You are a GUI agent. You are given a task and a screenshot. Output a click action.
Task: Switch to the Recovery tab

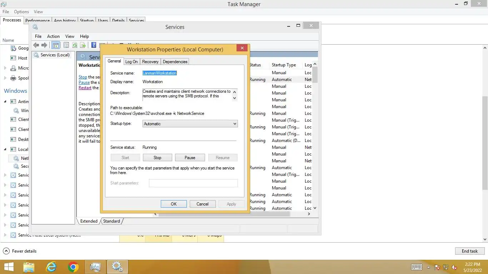tap(150, 62)
